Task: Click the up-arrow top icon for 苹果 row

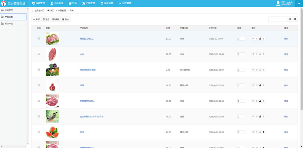Action: click(257, 86)
